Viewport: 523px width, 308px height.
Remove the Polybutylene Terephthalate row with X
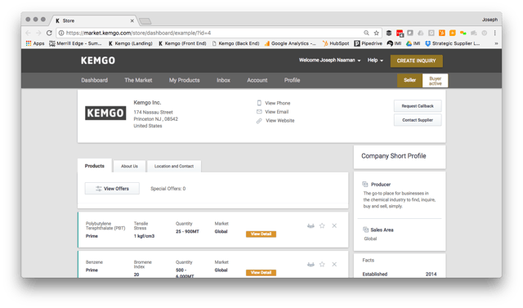(x=334, y=225)
